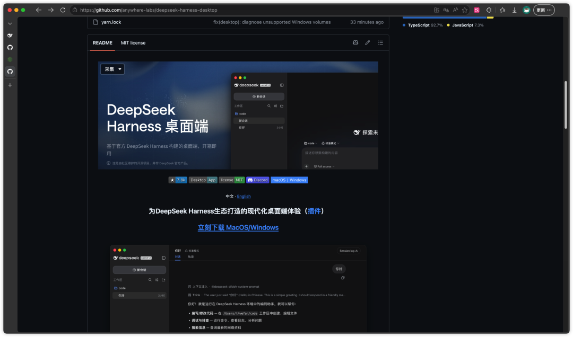573x337 pixels.
Task: Open the Discord badge link
Action: [x=258, y=180]
